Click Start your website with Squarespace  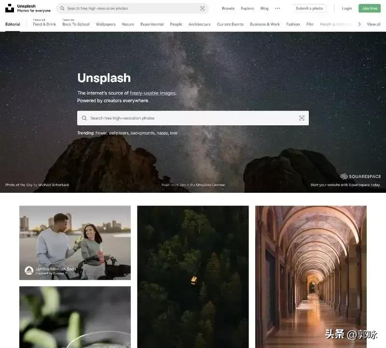tap(345, 185)
